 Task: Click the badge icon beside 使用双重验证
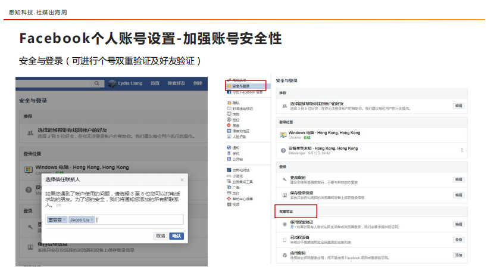pyautogui.click(x=284, y=224)
